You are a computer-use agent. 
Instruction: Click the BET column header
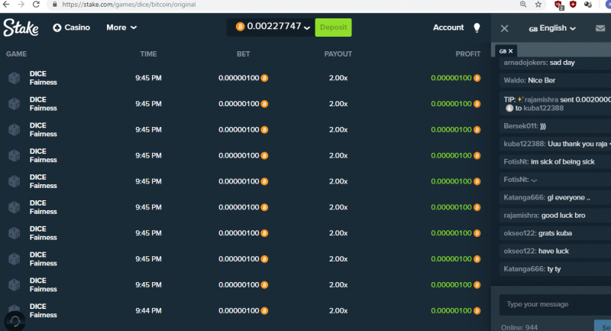[x=243, y=54]
